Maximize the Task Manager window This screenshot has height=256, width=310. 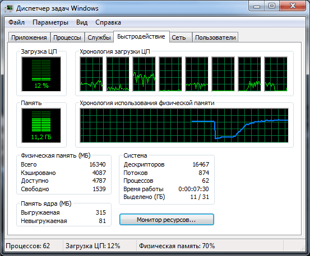[x=272, y=6]
